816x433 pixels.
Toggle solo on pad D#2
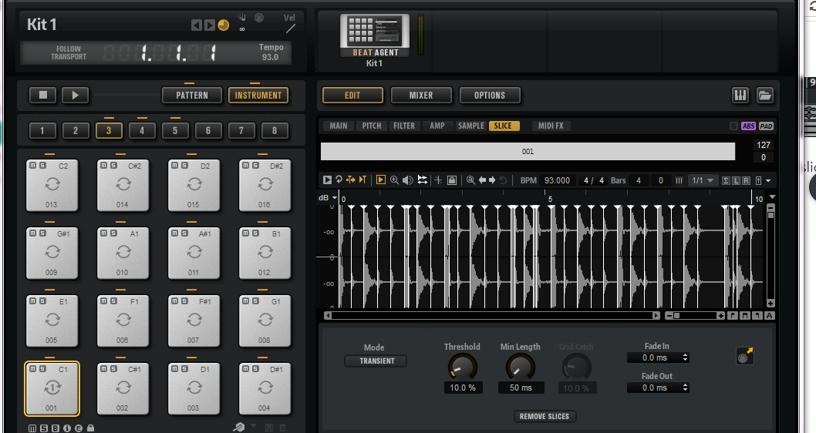(x=255, y=166)
